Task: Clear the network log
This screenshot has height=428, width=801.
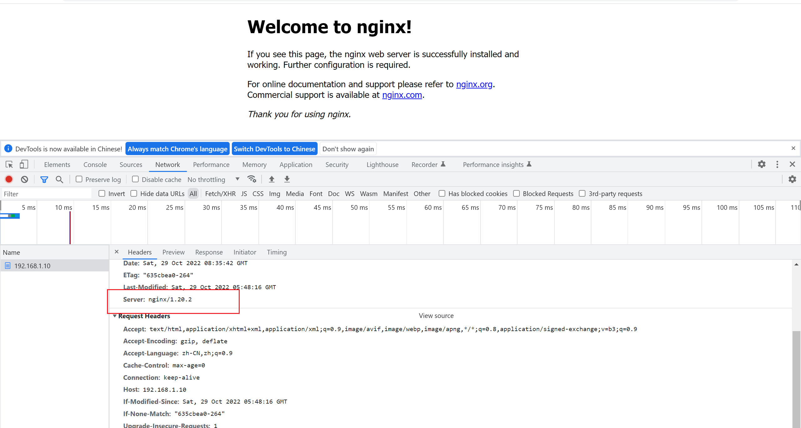Action: click(x=24, y=179)
